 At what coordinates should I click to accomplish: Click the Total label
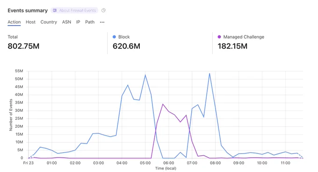tap(13, 37)
